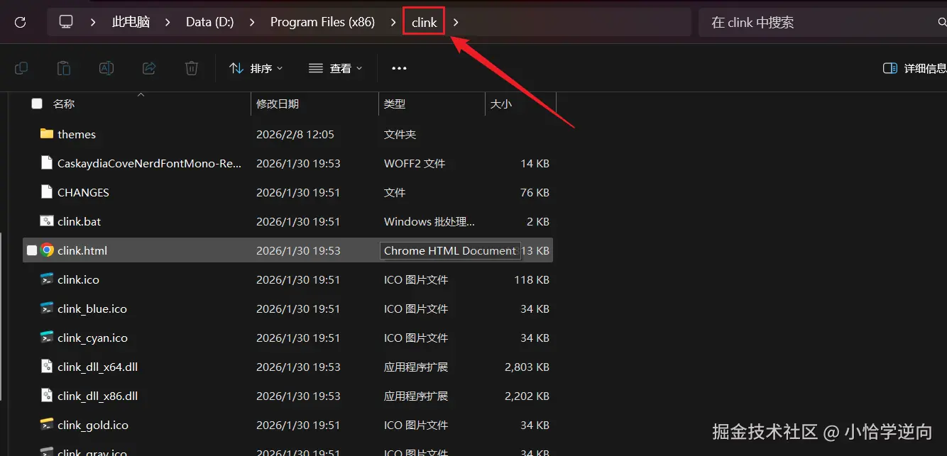The height and width of the screenshot is (456, 947).
Task: Expand chevron after clink breadcrumb
Action: (x=456, y=23)
